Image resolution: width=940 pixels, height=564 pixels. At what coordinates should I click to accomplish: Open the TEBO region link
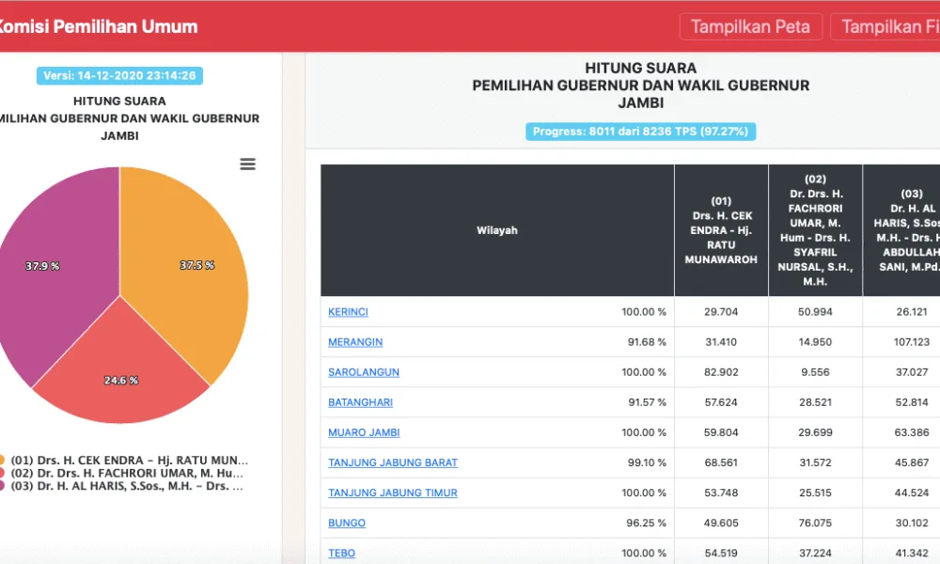(341, 553)
